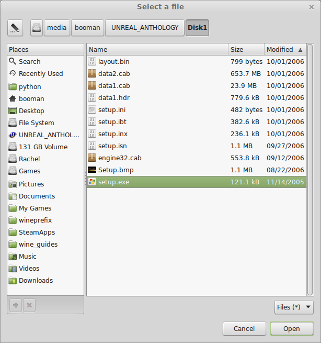Open the Files (*) filter dropdown
The image size is (321, 343).
click(294, 307)
